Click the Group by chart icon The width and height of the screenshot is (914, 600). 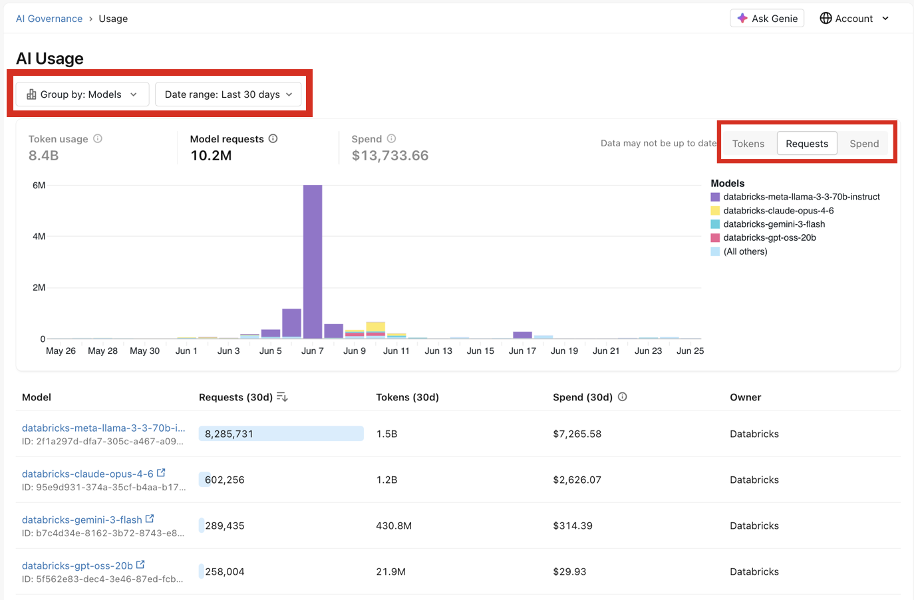pyautogui.click(x=31, y=94)
